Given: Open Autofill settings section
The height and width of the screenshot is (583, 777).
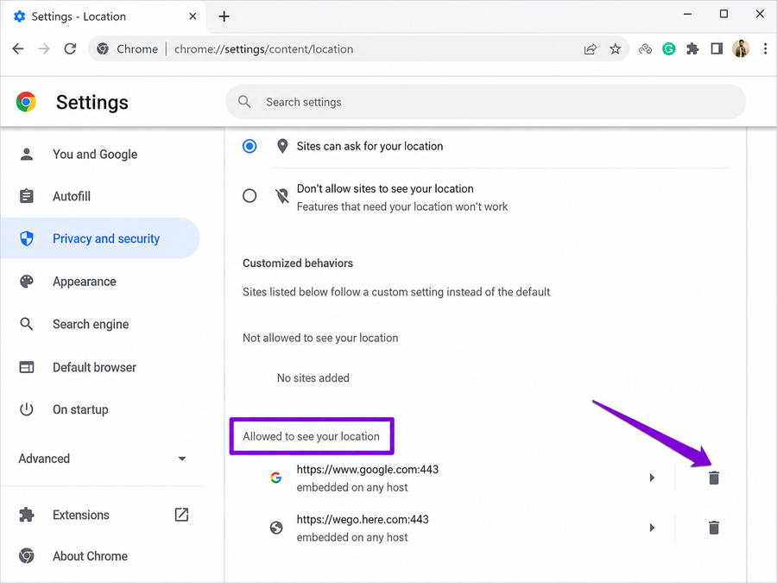Looking at the screenshot, I should click(72, 196).
